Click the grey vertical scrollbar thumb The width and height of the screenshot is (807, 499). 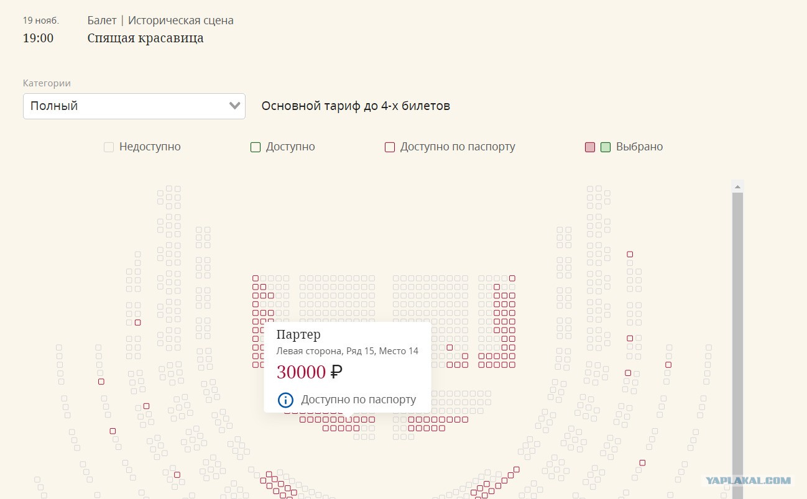(737, 345)
